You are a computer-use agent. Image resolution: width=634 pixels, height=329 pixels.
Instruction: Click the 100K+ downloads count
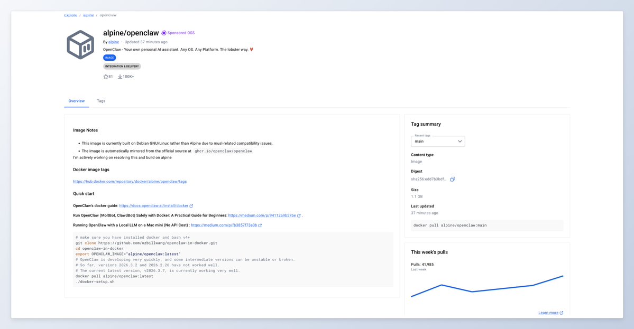pyautogui.click(x=128, y=77)
